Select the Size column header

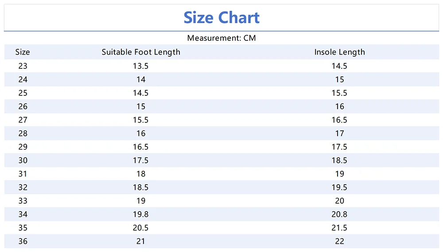[x=23, y=52]
